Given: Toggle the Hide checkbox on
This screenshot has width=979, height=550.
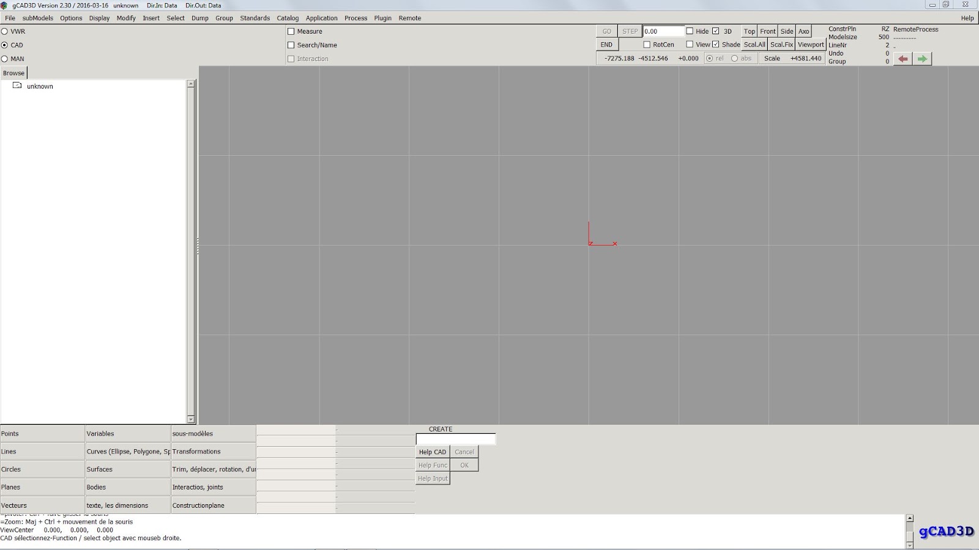Looking at the screenshot, I should pos(688,31).
